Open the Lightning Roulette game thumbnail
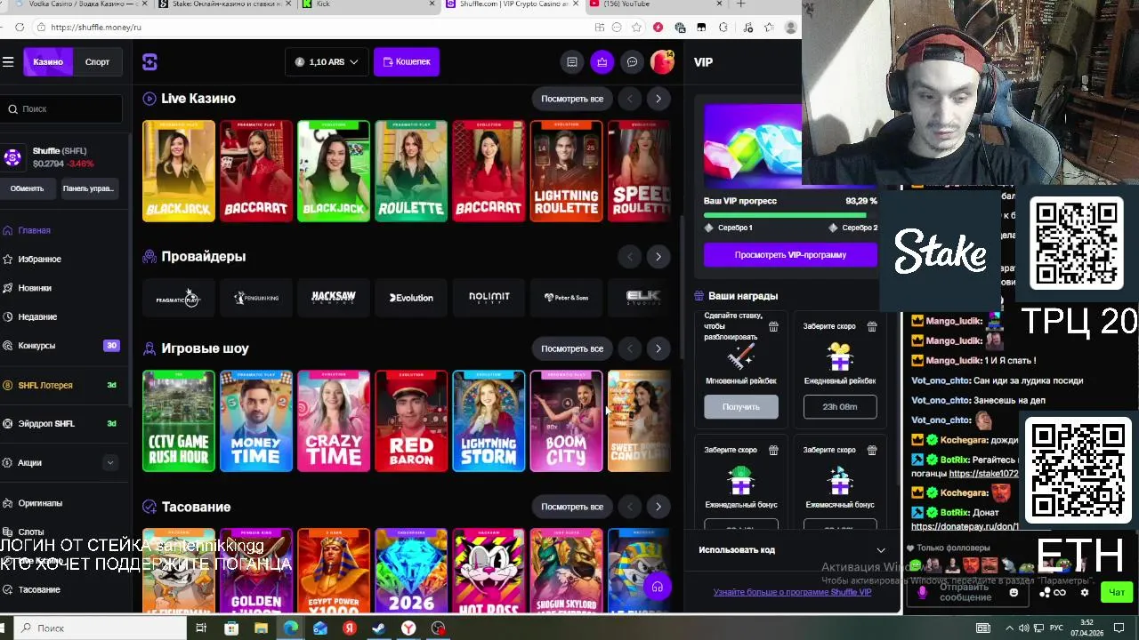 pos(567,171)
